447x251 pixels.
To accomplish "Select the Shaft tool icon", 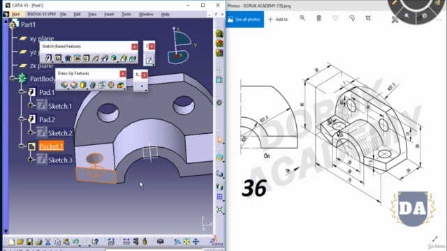I will [68, 58].
